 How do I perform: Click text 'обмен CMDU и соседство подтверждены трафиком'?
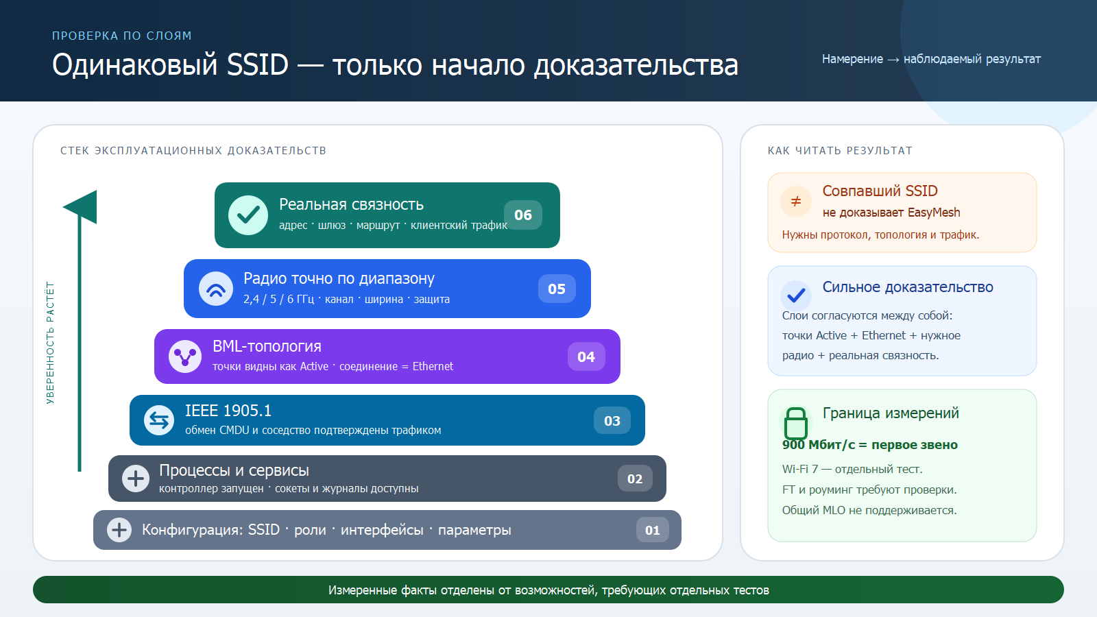pyautogui.click(x=313, y=430)
